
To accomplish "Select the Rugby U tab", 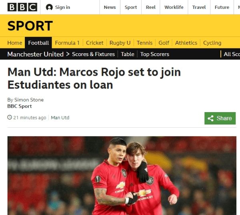I will (120, 43).
